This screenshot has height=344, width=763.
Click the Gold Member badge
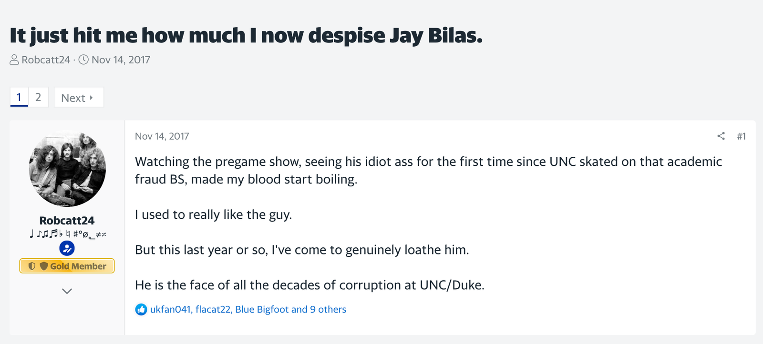(67, 266)
